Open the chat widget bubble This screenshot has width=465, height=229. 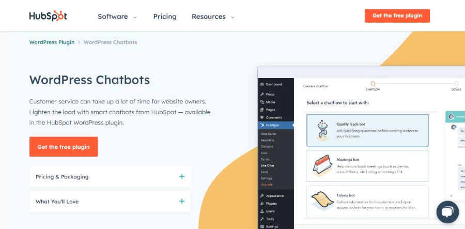[447, 212]
